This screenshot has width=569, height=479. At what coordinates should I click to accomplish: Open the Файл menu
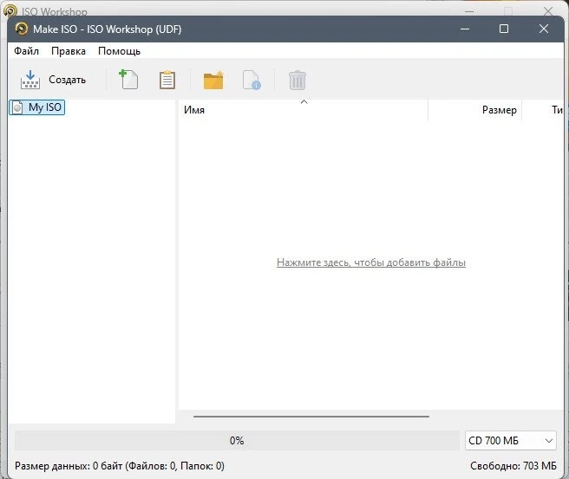(27, 51)
